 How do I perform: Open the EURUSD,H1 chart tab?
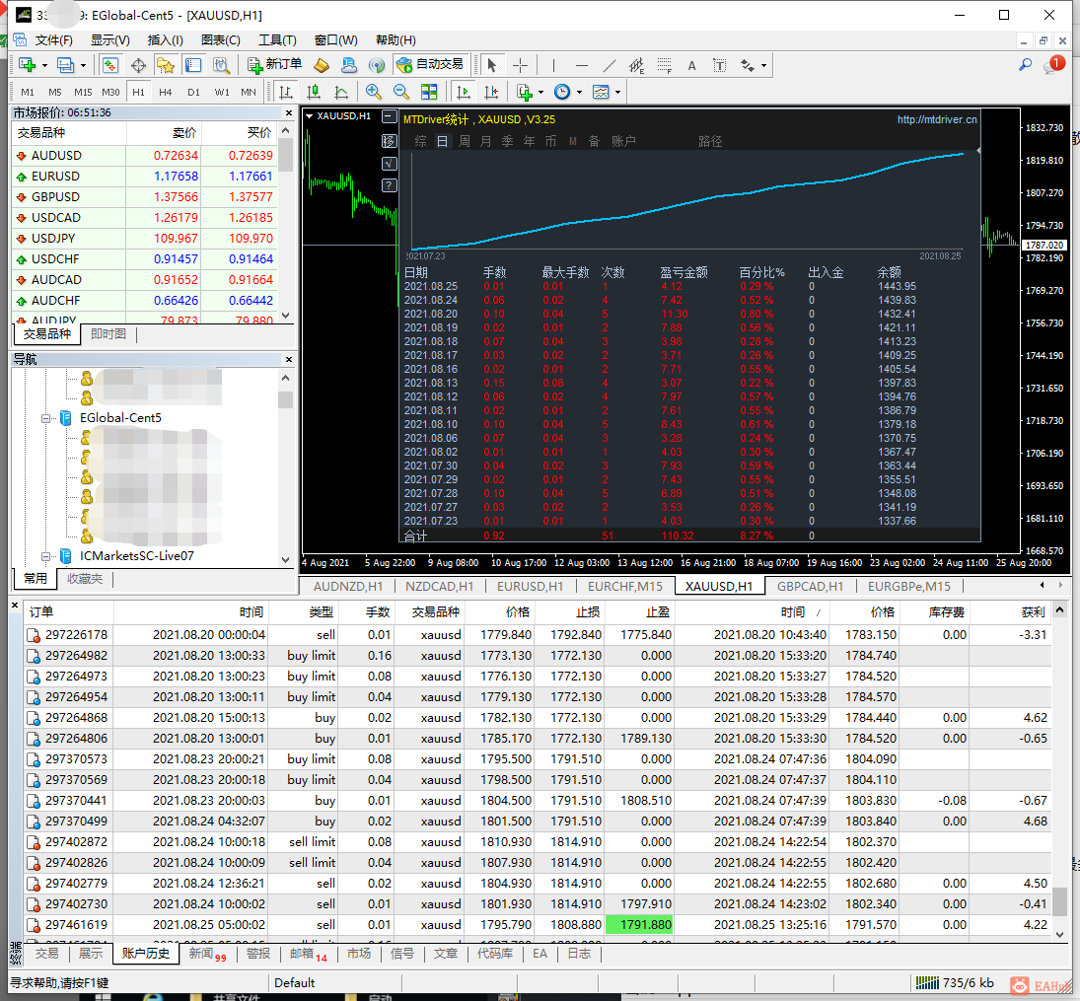[530, 586]
